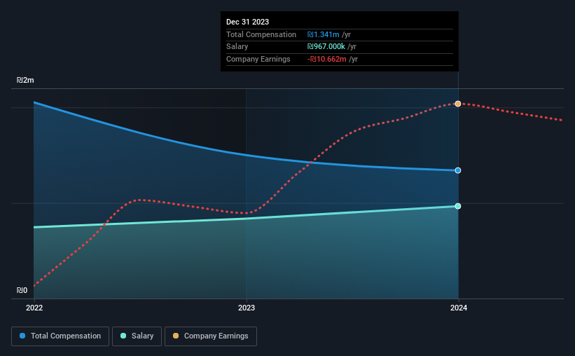Click the ₪0 y-axis label

[x=22, y=290]
